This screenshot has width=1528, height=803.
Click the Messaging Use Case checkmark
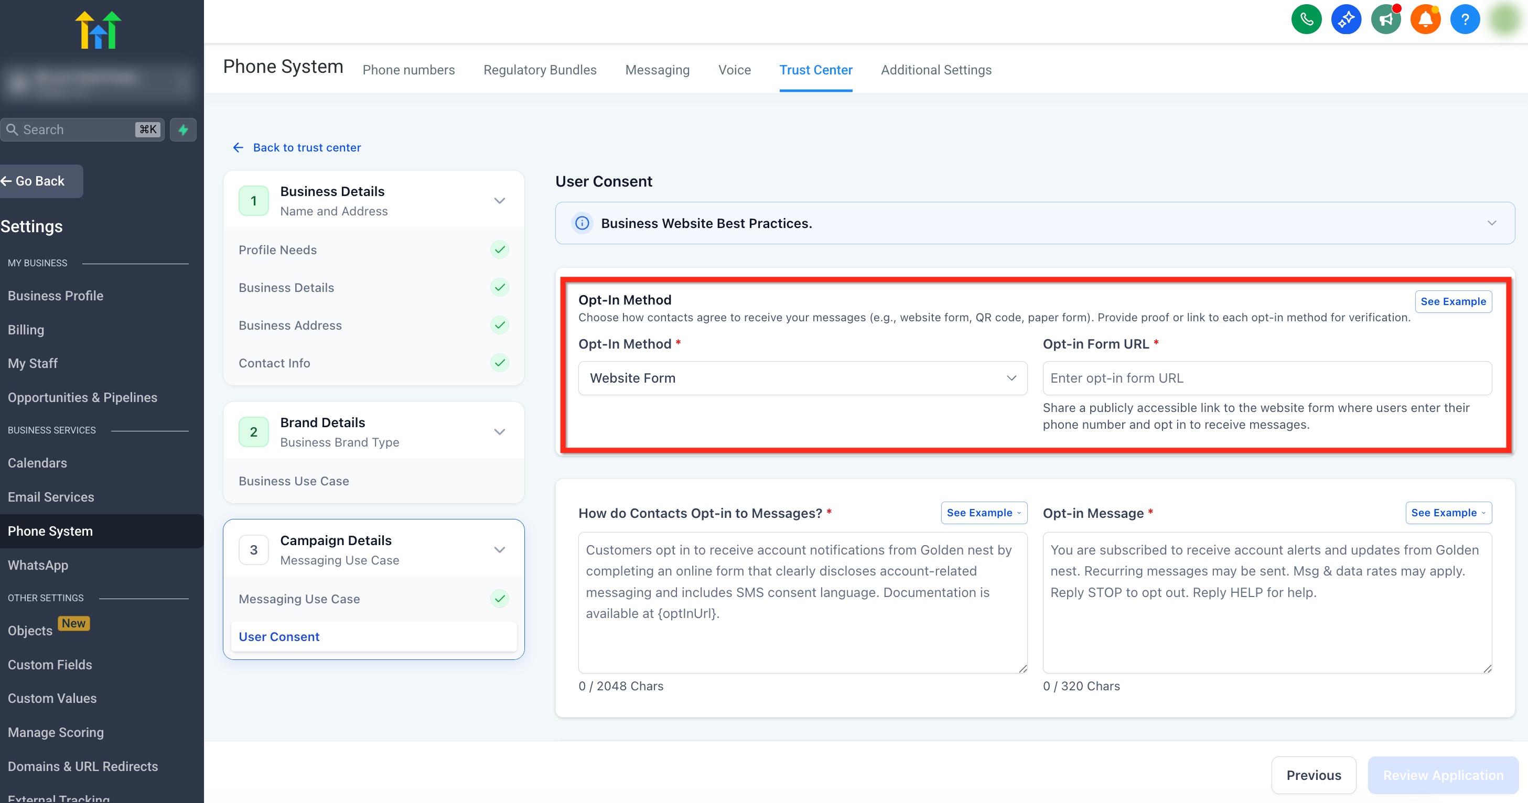(x=499, y=599)
